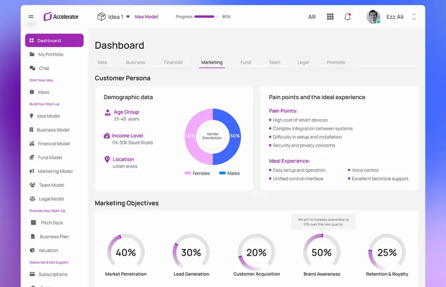446x287 pixels.
Task: Click the Females legend swatch
Action: [188, 173]
